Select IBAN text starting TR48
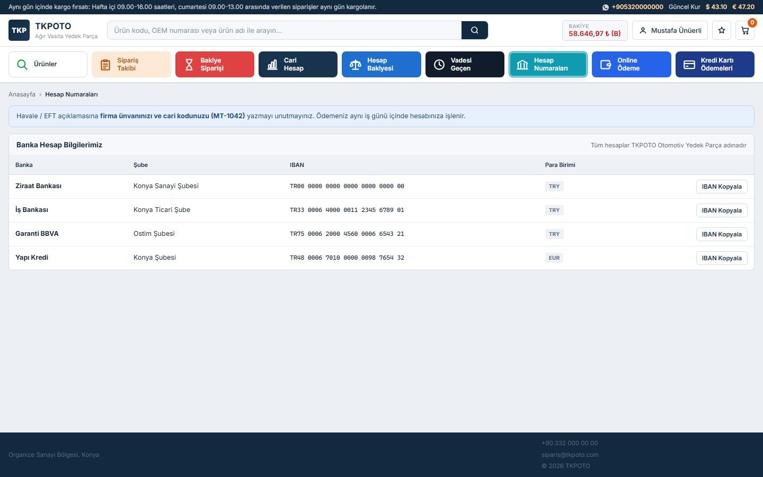 tap(347, 258)
